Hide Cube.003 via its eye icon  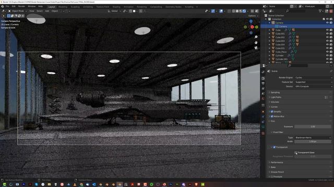(327, 41)
